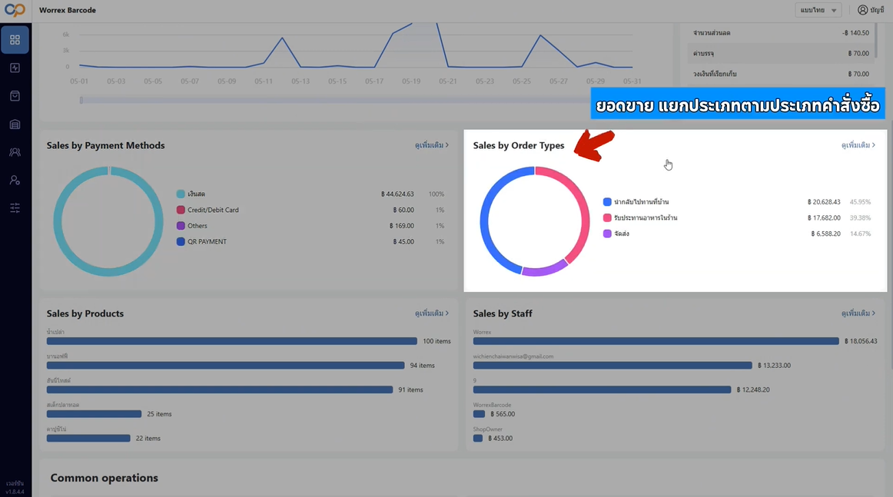Click the ค่าบรรจุ summary row
Viewport: 893px width, 497px height.
click(x=781, y=54)
